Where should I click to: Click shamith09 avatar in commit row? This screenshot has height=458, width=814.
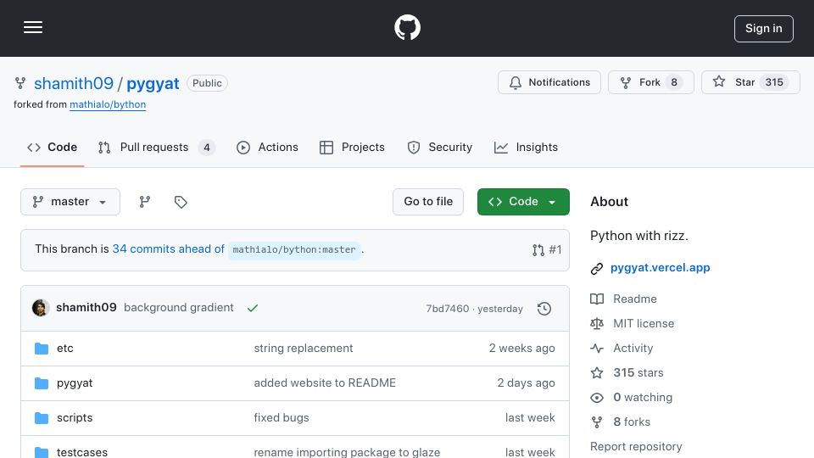point(41,308)
